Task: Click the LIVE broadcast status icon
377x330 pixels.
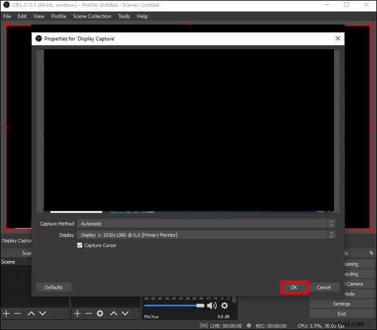Action: click(x=204, y=326)
